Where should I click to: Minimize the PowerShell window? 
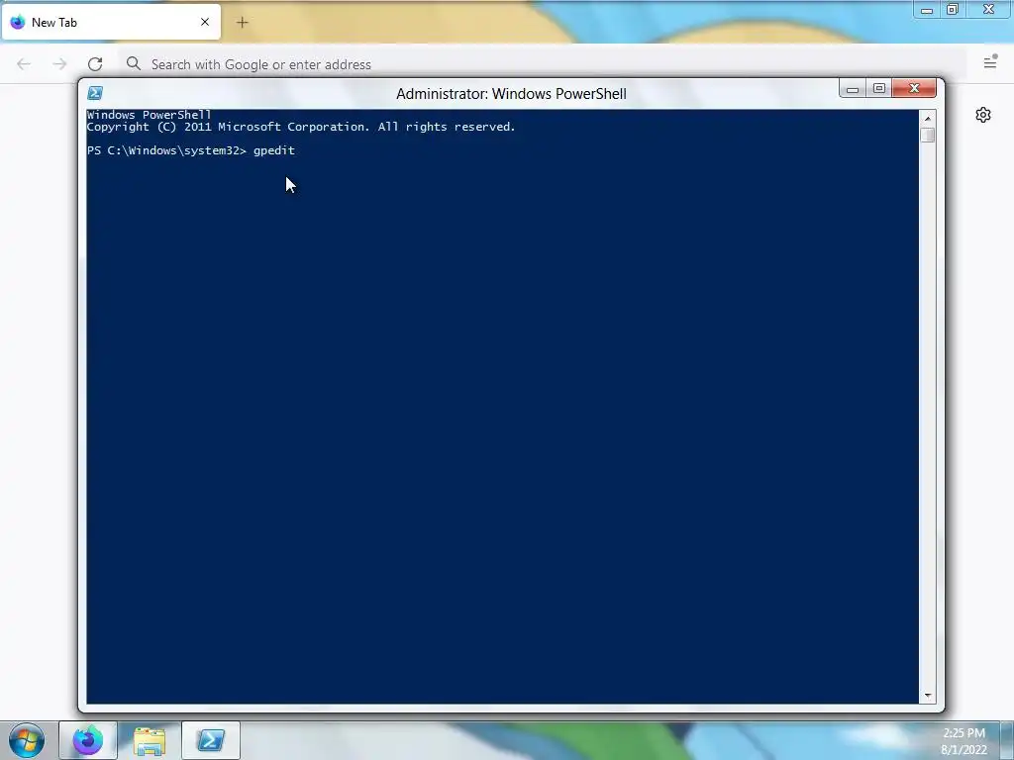pos(853,88)
